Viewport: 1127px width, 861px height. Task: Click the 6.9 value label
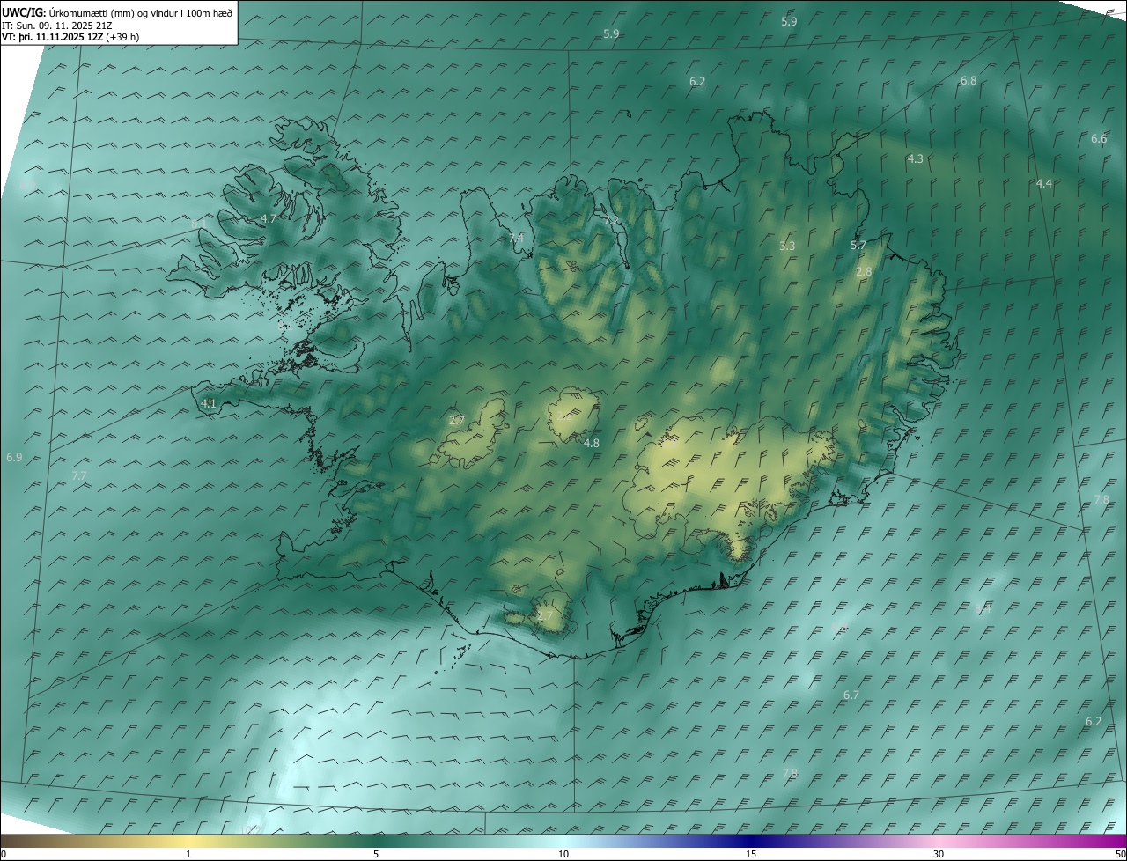click(x=14, y=458)
